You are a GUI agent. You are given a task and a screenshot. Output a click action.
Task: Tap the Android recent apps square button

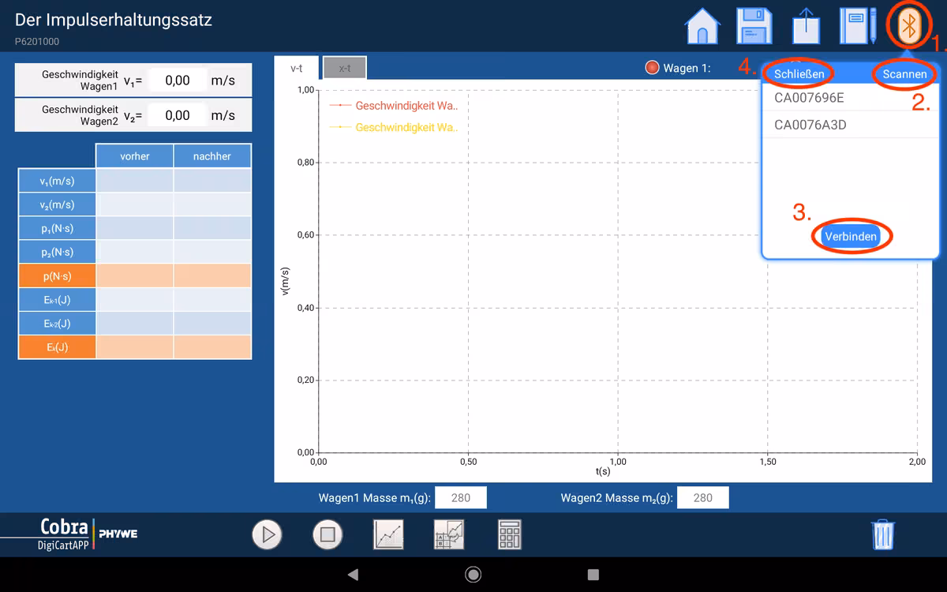coord(593,574)
